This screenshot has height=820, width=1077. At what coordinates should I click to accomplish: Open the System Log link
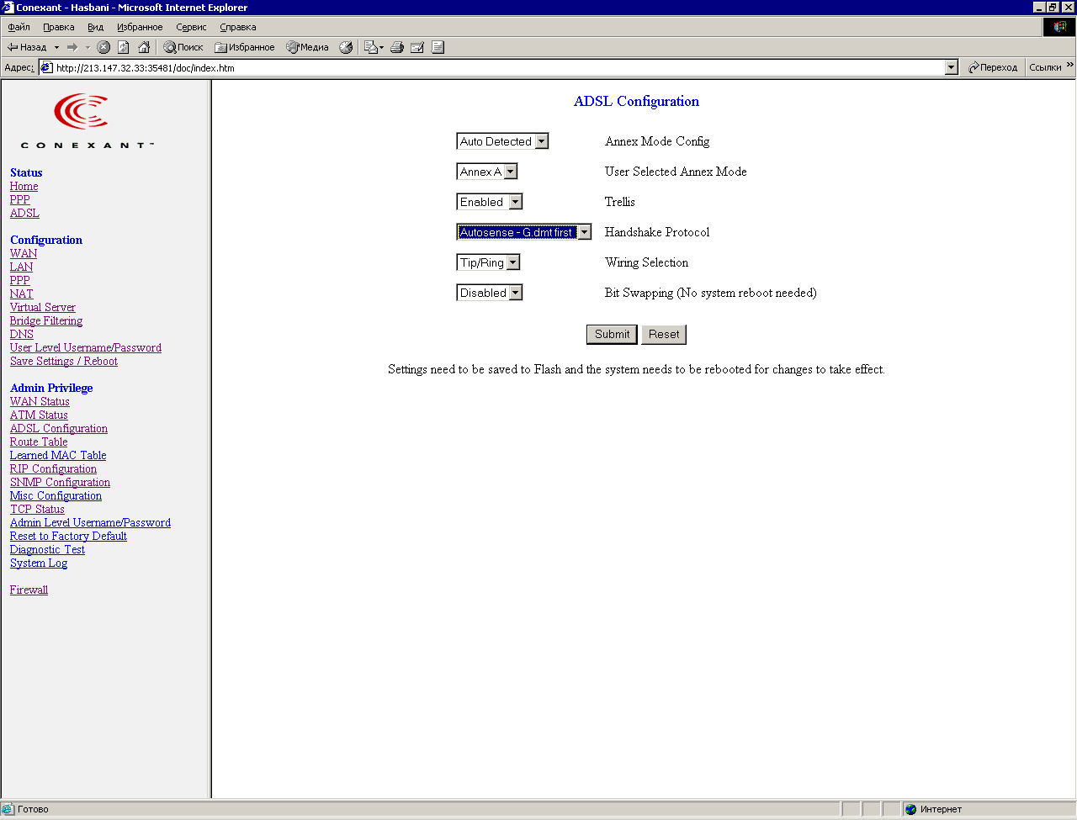(39, 563)
